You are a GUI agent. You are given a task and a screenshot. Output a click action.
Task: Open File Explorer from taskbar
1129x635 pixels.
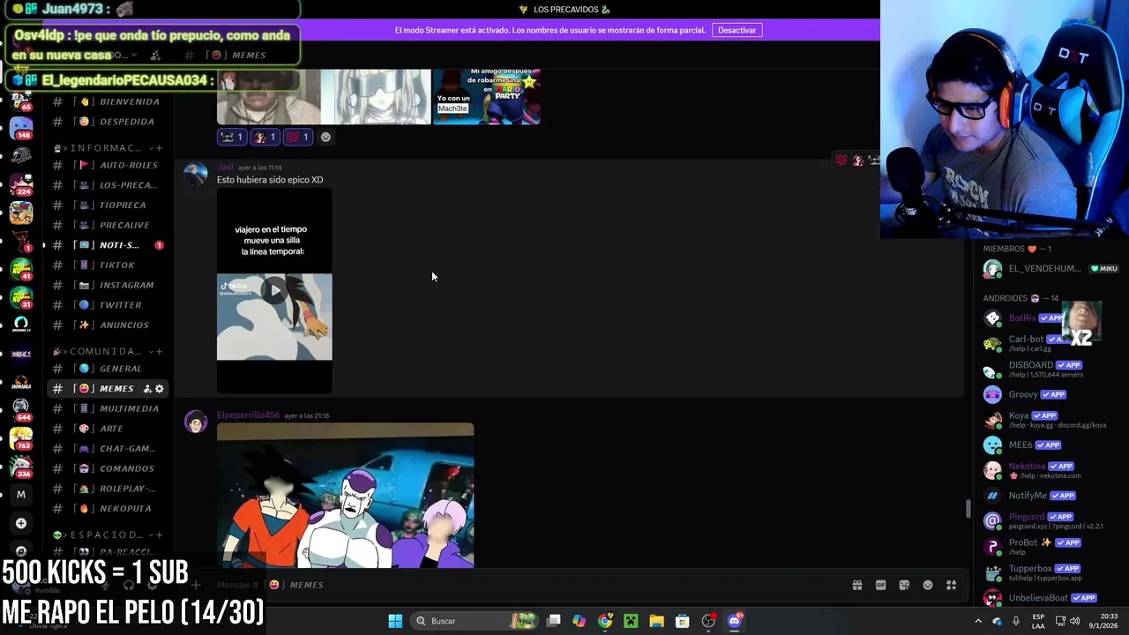[656, 621]
